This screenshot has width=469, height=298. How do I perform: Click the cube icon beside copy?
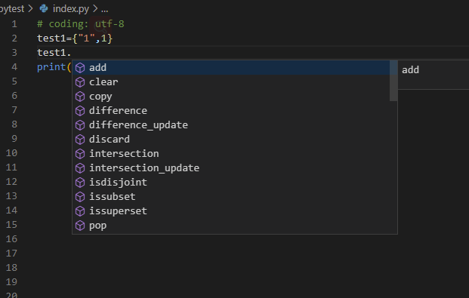click(80, 97)
